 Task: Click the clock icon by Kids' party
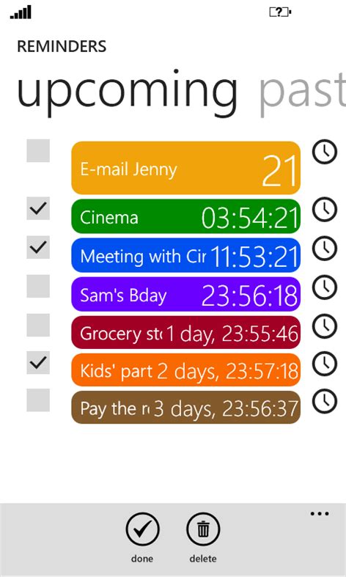coord(325,364)
